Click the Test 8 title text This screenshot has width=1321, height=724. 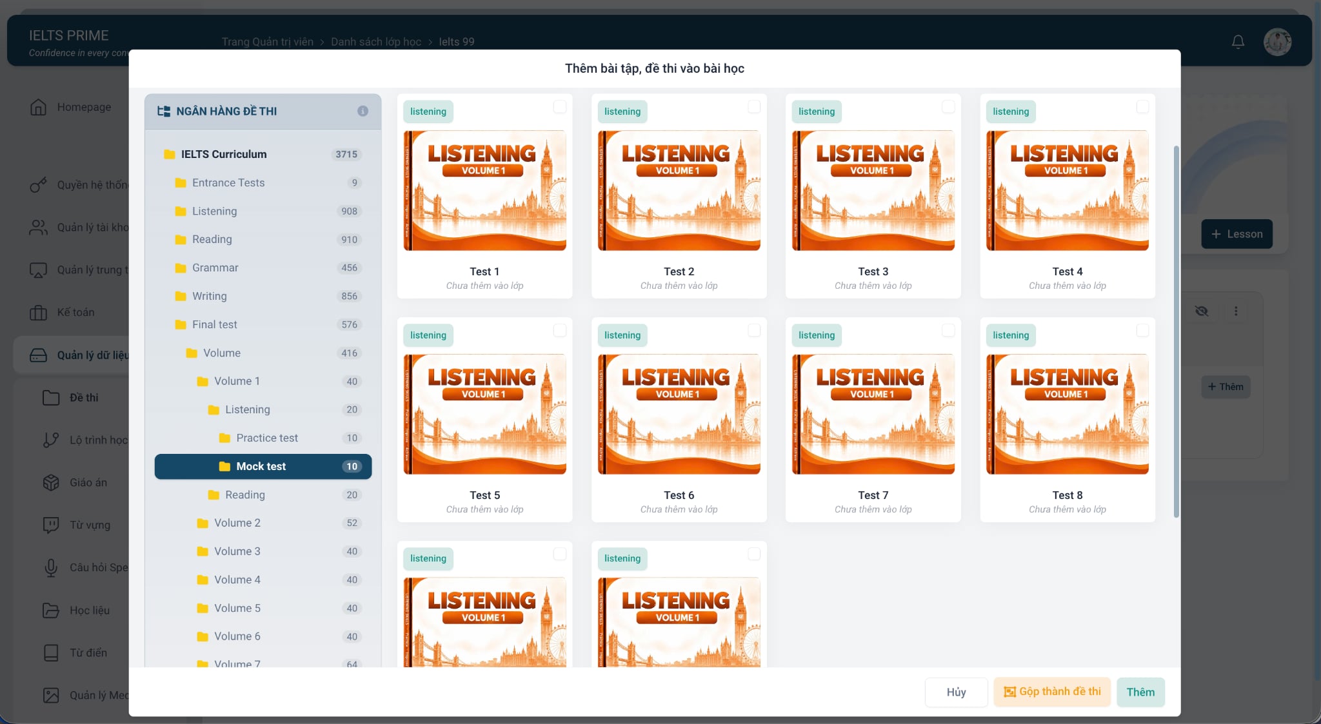(x=1068, y=495)
